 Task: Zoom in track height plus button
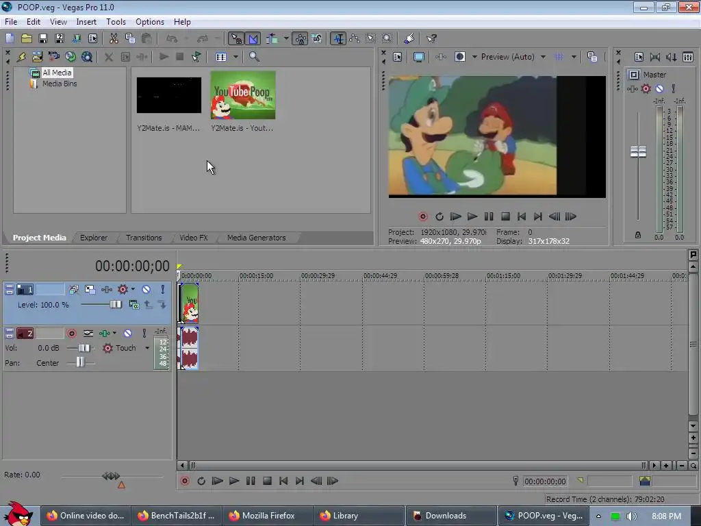click(x=693, y=438)
